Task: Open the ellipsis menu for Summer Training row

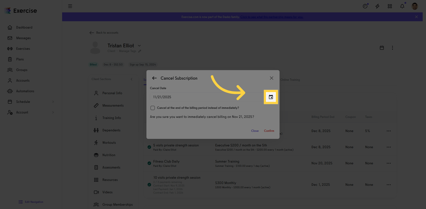Action: (389, 163)
